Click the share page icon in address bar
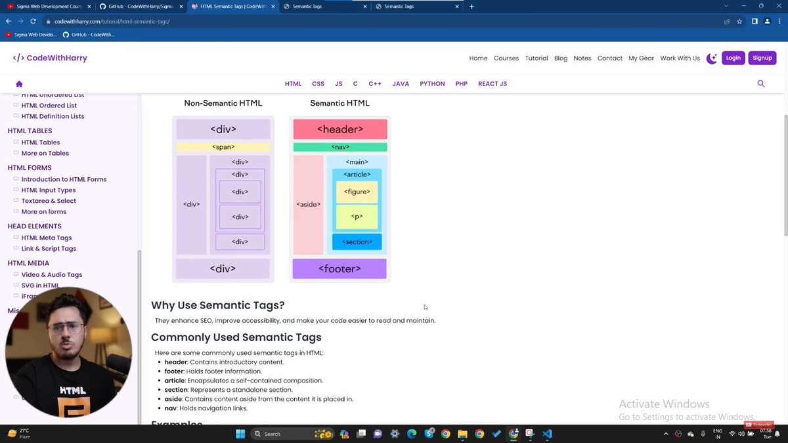788x443 pixels. 727,21
